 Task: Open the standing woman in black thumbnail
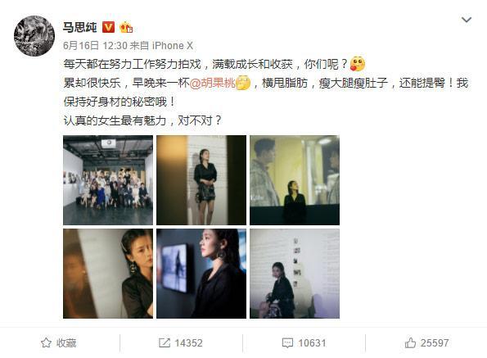coord(201,180)
